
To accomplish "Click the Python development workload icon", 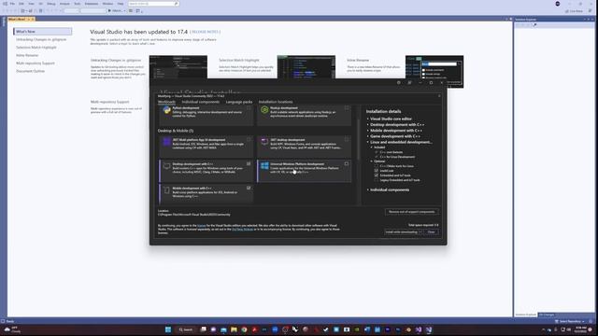I will tap(166, 110).
